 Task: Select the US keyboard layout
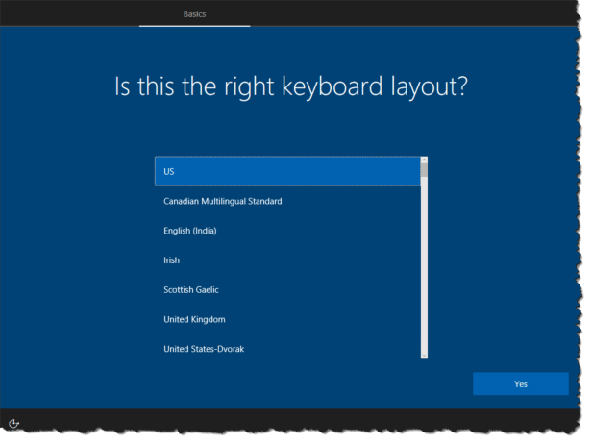click(x=286, y=171)
